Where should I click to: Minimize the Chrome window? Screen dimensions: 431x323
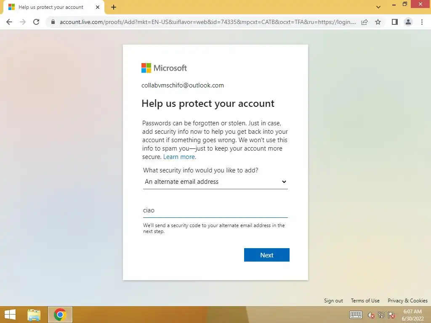point(394,4)
